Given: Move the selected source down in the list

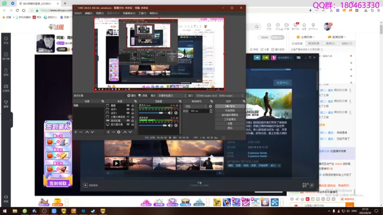Looking at the screenshot, I should pos(130,132).
